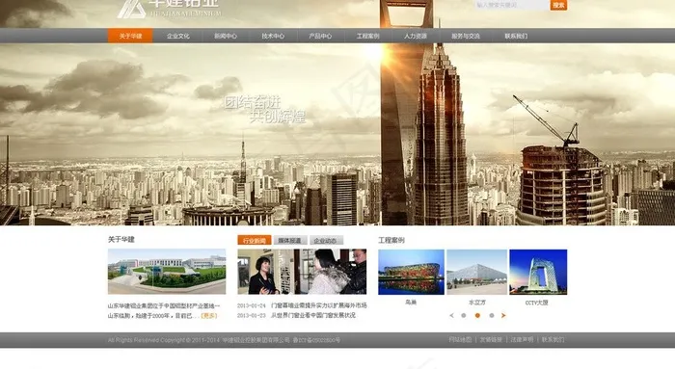This screenshot has height=369, width=675.
Task: Open the 关于华建 navigation item
Action: [130, 36]
